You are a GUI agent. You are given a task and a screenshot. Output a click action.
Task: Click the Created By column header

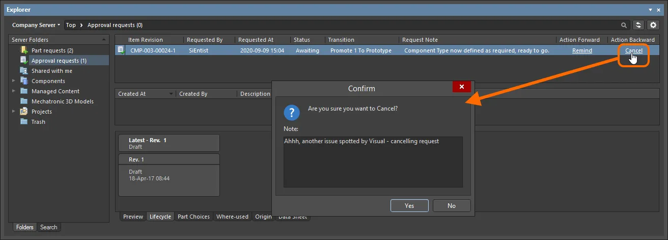point(193,94)
